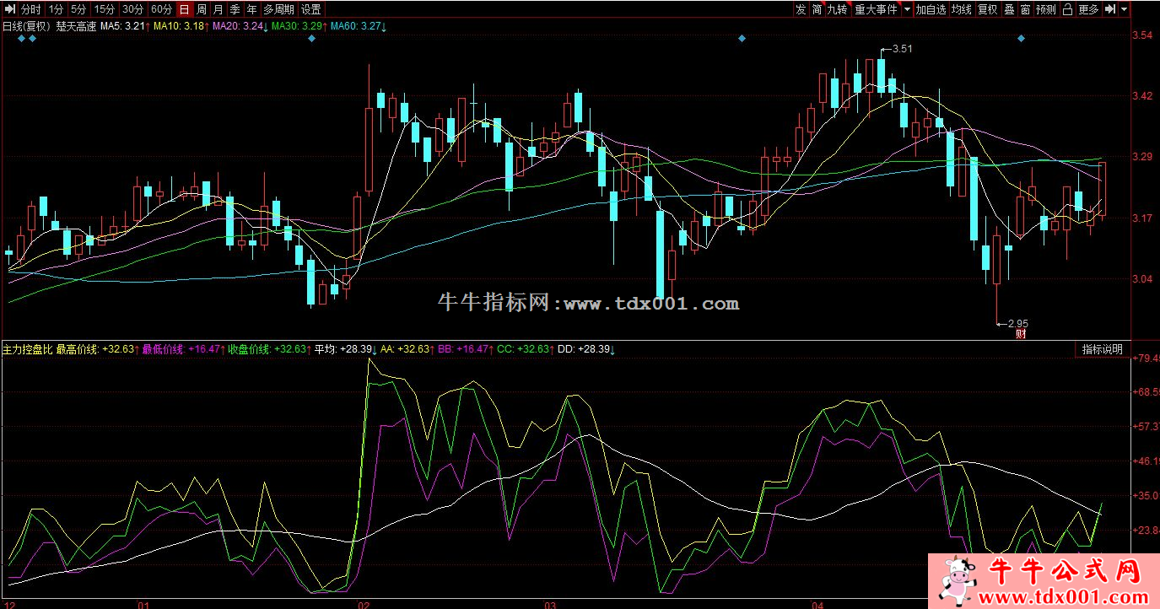Click the arrow-to-bar icon right of 更多

[x=1111, y=9]
